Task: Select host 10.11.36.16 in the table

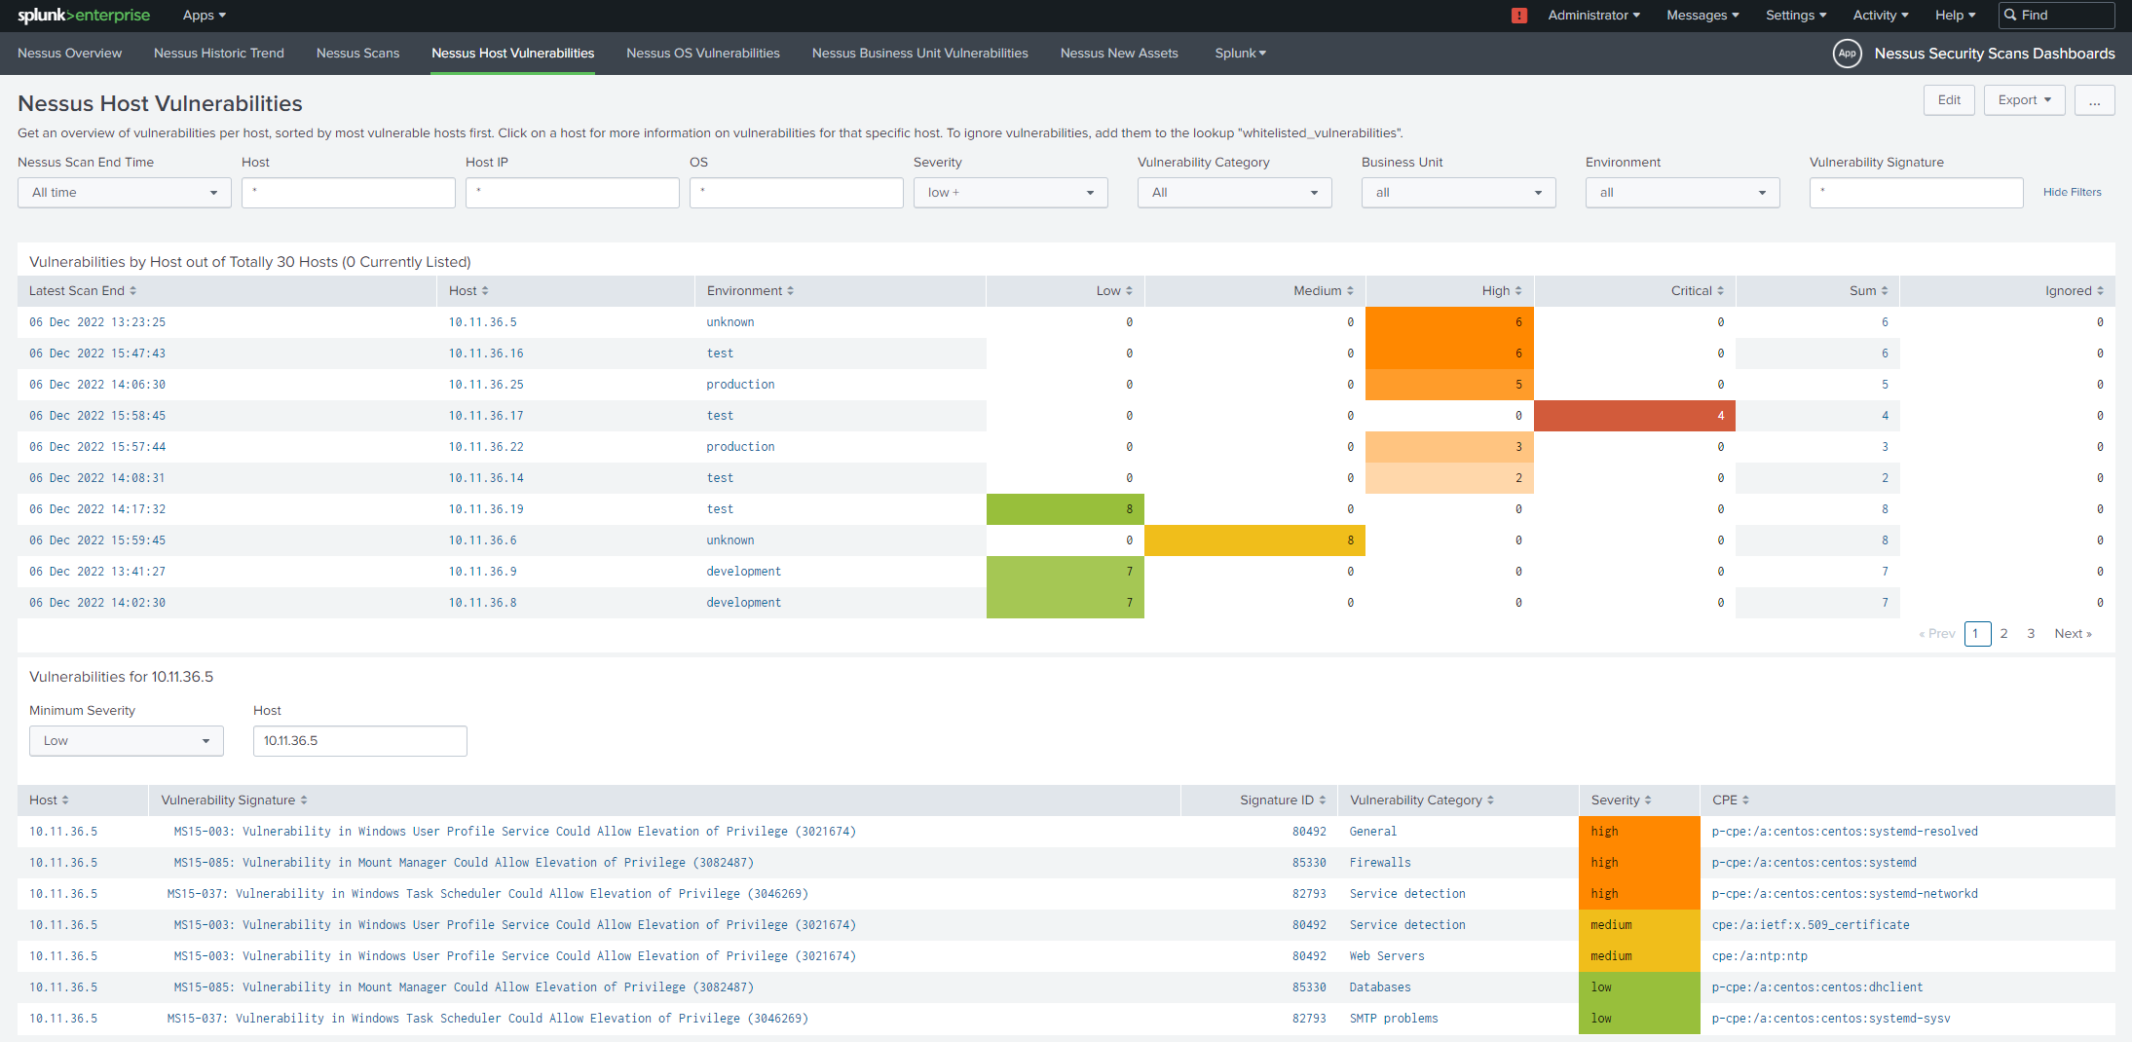Action: [486, 354]
